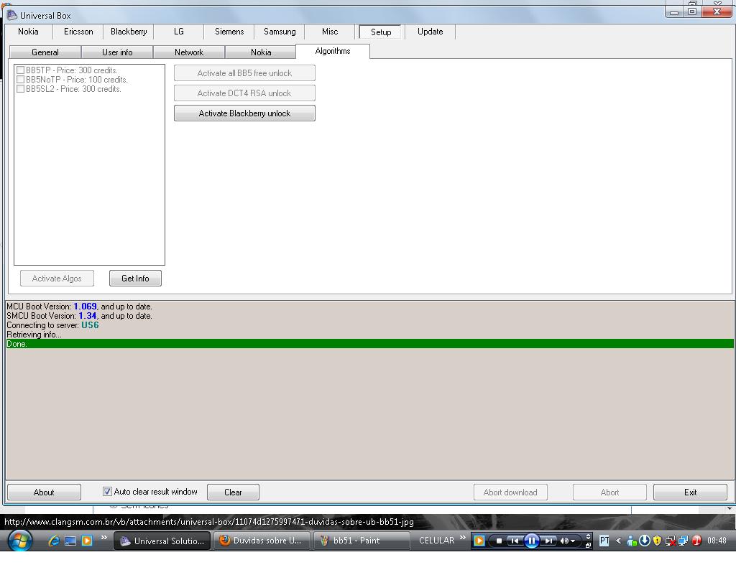Open the Ericsson tab
The width and height of the screenshot is (736, 570).
pyautogui.click(x=78, y=32)
